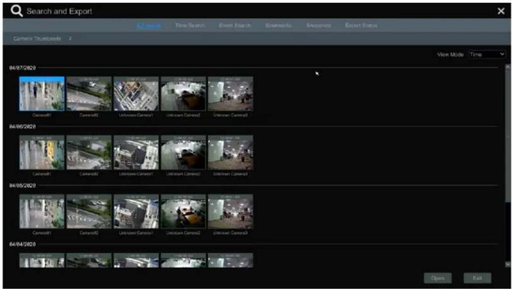Select Unknown Camera3 thumbnail under 04/07/2020

point(230,94)
